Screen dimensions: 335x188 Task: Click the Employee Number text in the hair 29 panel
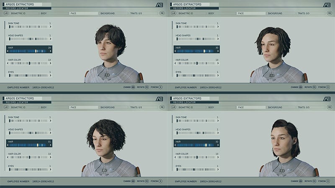tap(31, 87)
